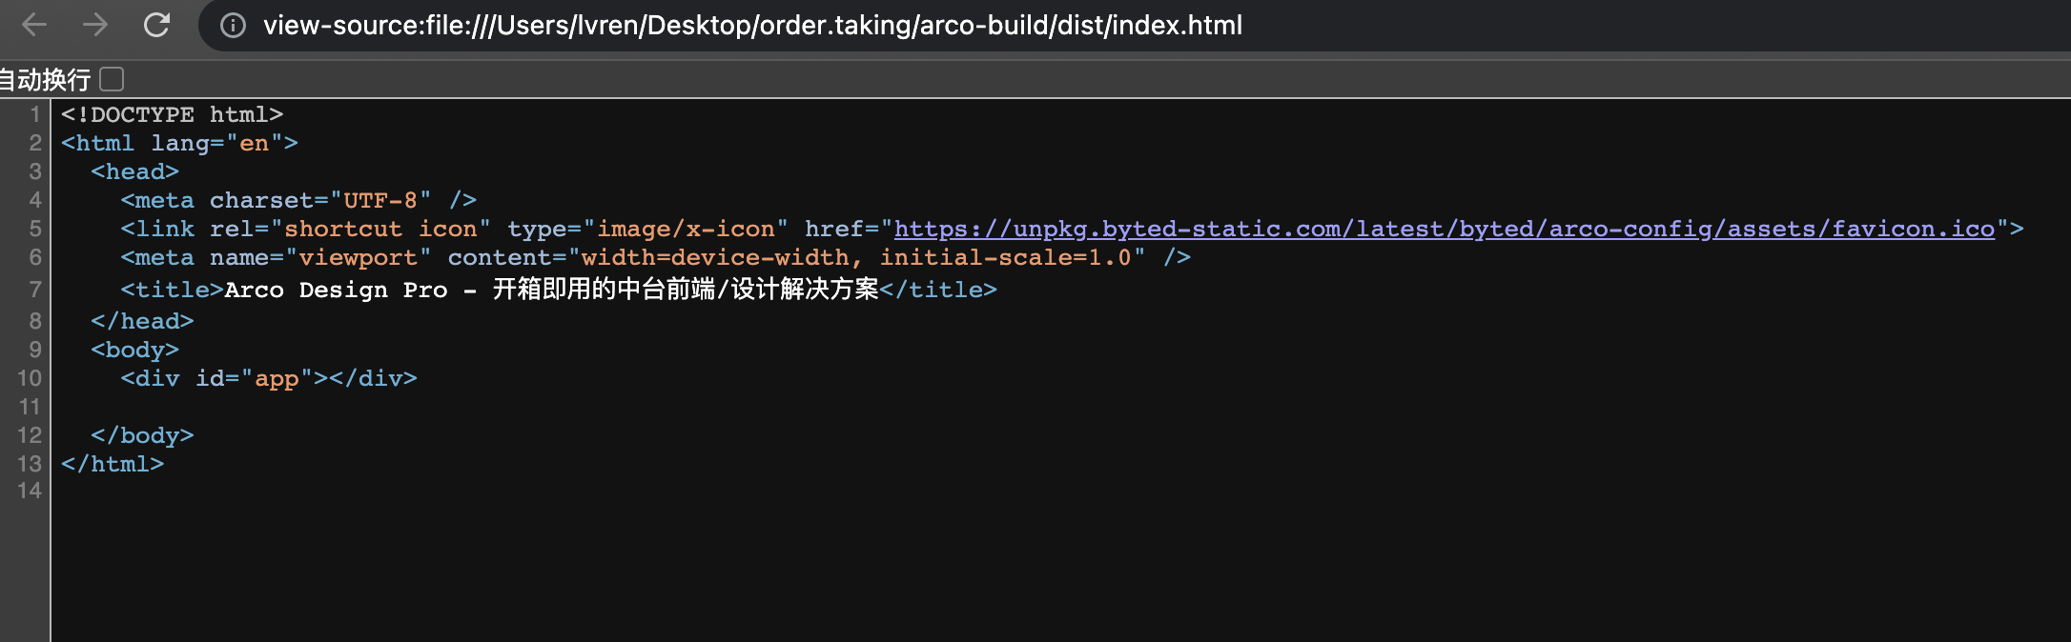Click the back navigation arrow
The image size is (2071, 642).
point(34,26)
